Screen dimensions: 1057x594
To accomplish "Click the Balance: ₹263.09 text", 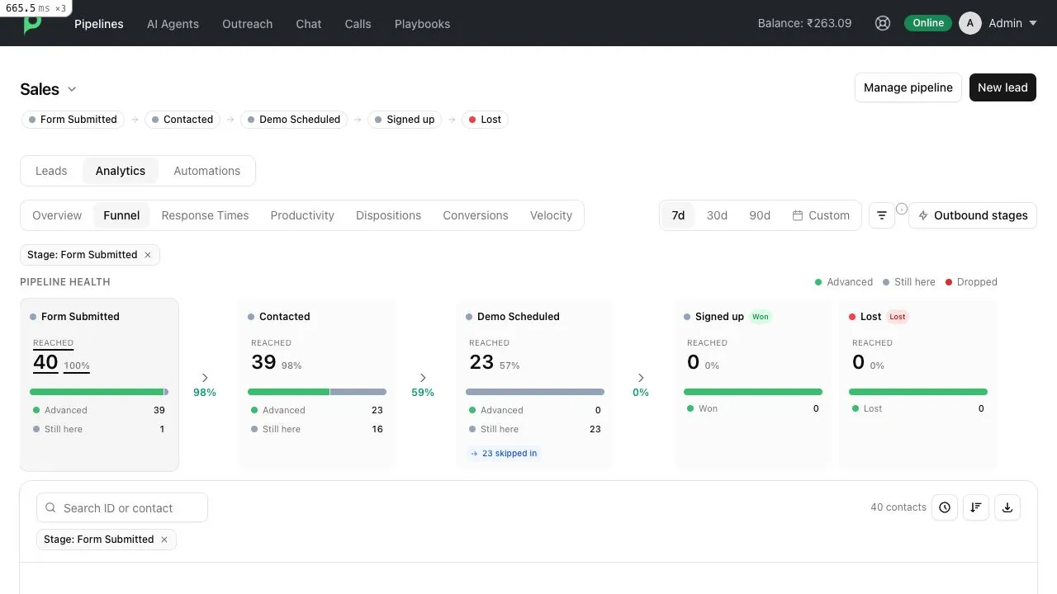I will pyautogui.click(x=804, y=23).
